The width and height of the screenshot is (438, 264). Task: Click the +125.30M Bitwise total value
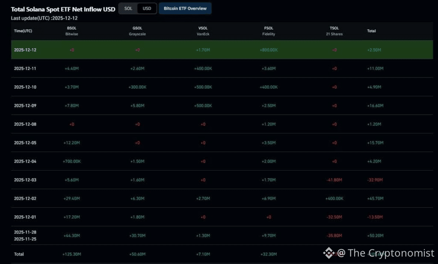[x=71, y=254]
